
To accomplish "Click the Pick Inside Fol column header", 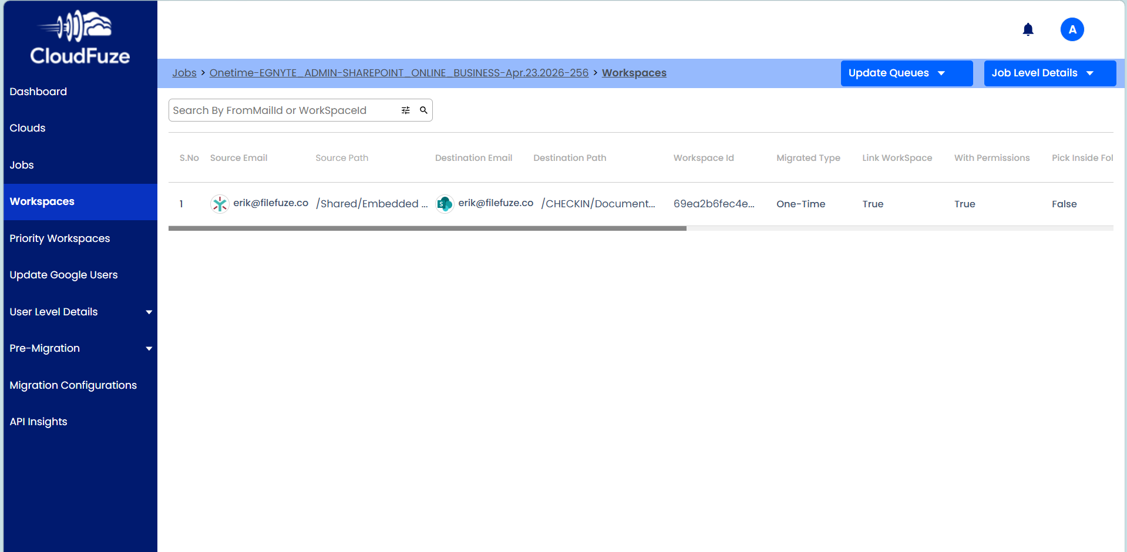I will (1082, 158).
